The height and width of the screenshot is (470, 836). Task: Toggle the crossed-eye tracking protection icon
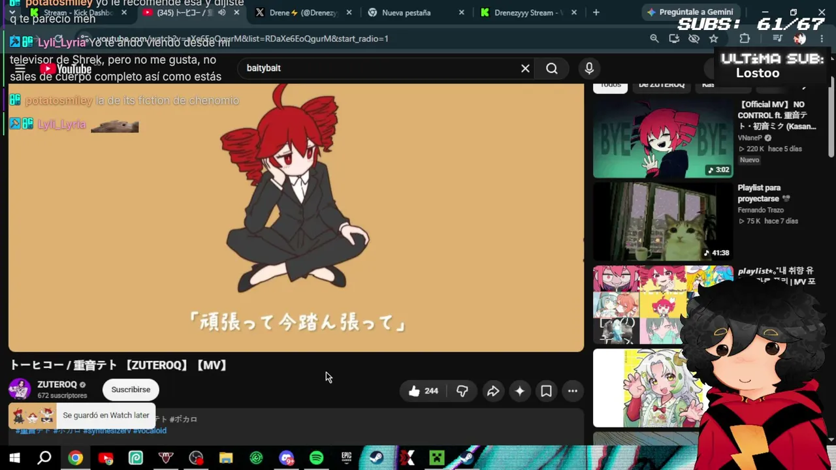(694, 39)
